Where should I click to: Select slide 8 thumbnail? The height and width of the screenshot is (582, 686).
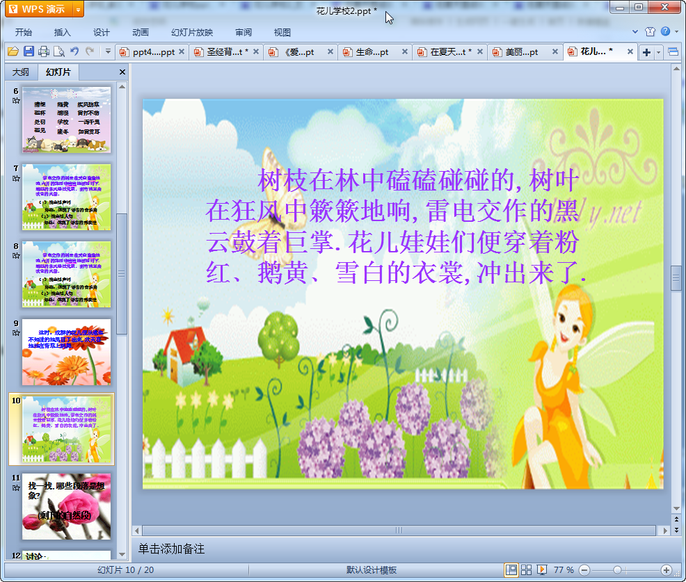(x=67, y=274)
